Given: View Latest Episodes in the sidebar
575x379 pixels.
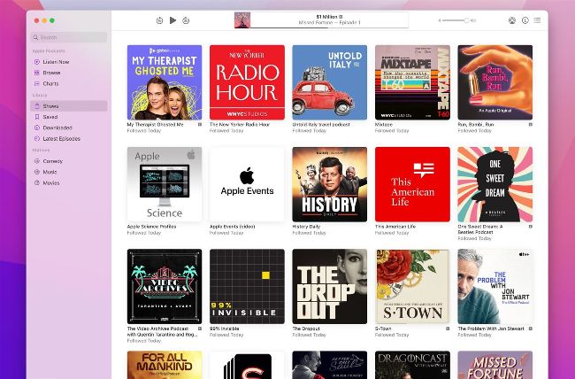Looking at the screenshot, I should pyautogui.click(x=61, y=139).
